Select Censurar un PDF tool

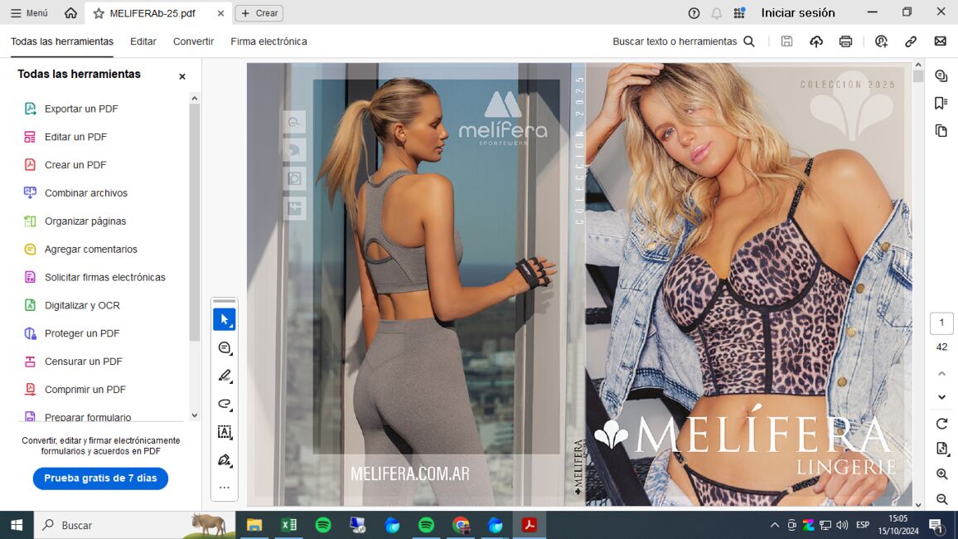click(83, 362)
